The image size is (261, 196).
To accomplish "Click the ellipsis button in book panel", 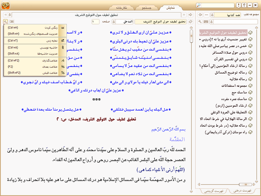I will (x=206, y=15).
